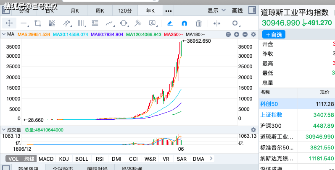The width and height of the screenshot is (335, 170).
Task: Click the MA60:7934.904 label
Action: click(x=107, y=34)
